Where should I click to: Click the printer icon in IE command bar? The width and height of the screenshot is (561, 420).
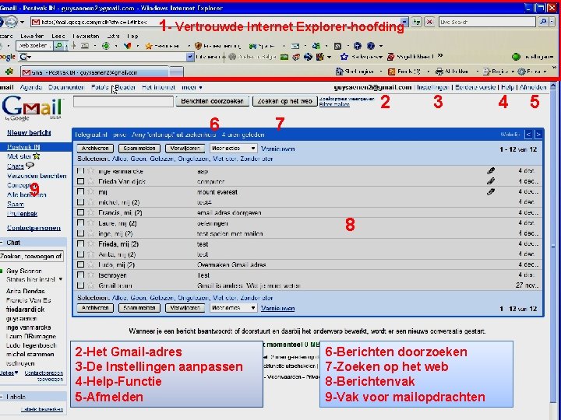tap(439, 72)
